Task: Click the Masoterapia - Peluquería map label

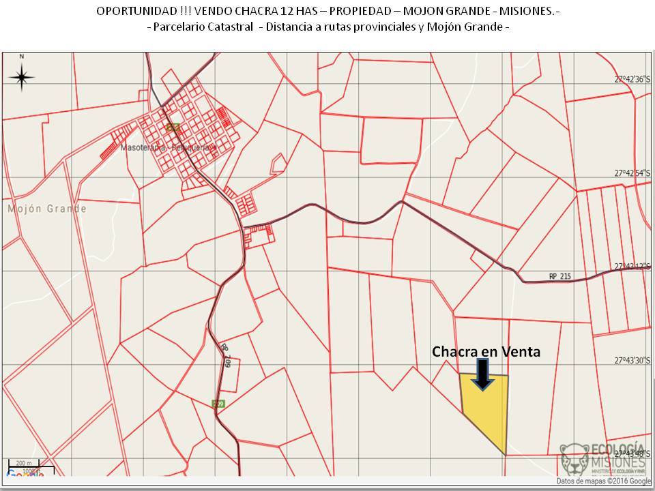Action: 168,147
